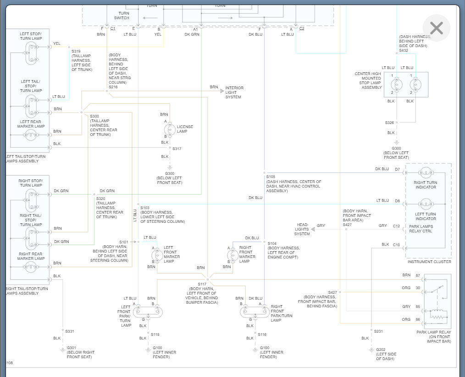Click the Left Rear Marker Lamp bulb symbol
Viewport: 465px width, 377px height.
tap(31, 135)
